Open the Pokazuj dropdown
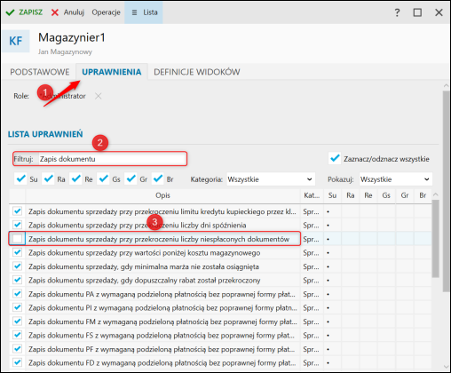This screenshot has height=373, width=451. tap(396, 179)
